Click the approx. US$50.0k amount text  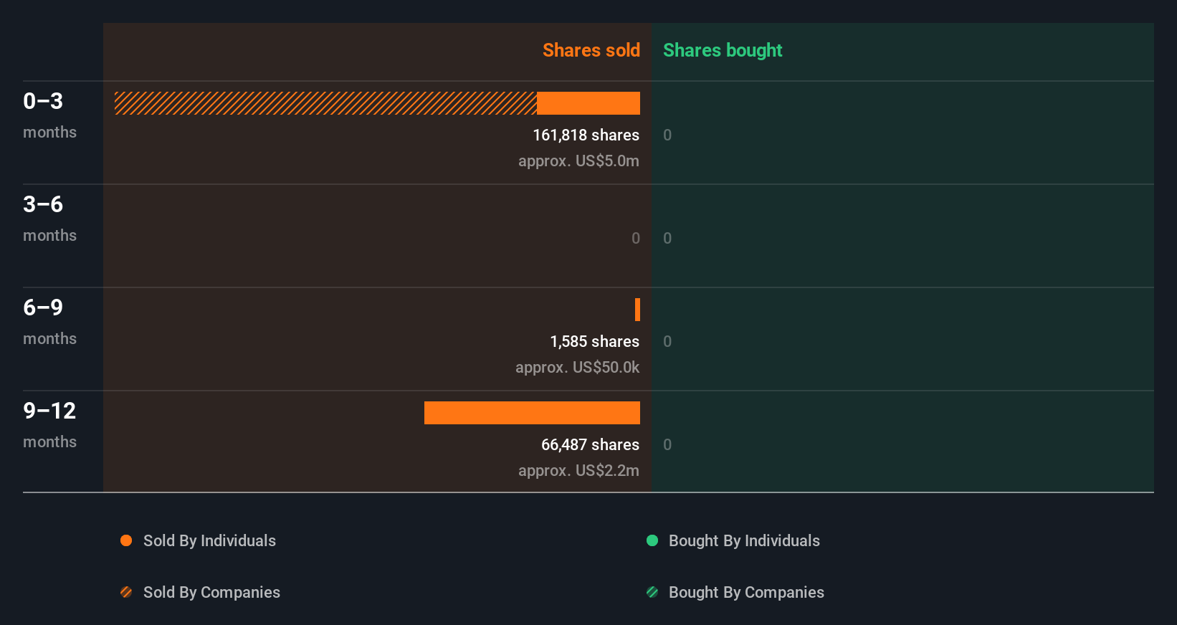577,367
